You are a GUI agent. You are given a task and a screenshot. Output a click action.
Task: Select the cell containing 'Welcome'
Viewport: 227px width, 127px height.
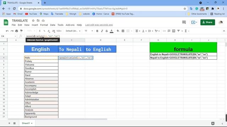(41, 65)
